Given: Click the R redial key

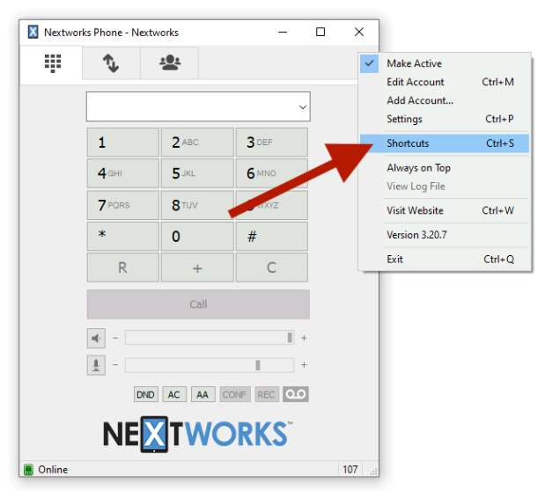Looking at the screenshot, I should (x=123, y=267).
